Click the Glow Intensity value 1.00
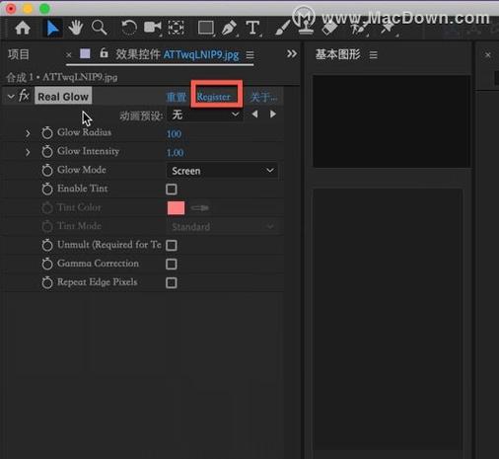Screen dimensions: 499x459 [x=175, y=153]
